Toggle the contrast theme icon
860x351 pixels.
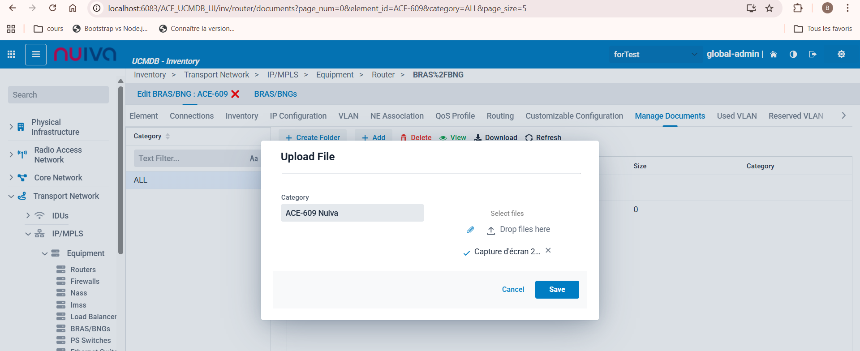click(793, 55)
